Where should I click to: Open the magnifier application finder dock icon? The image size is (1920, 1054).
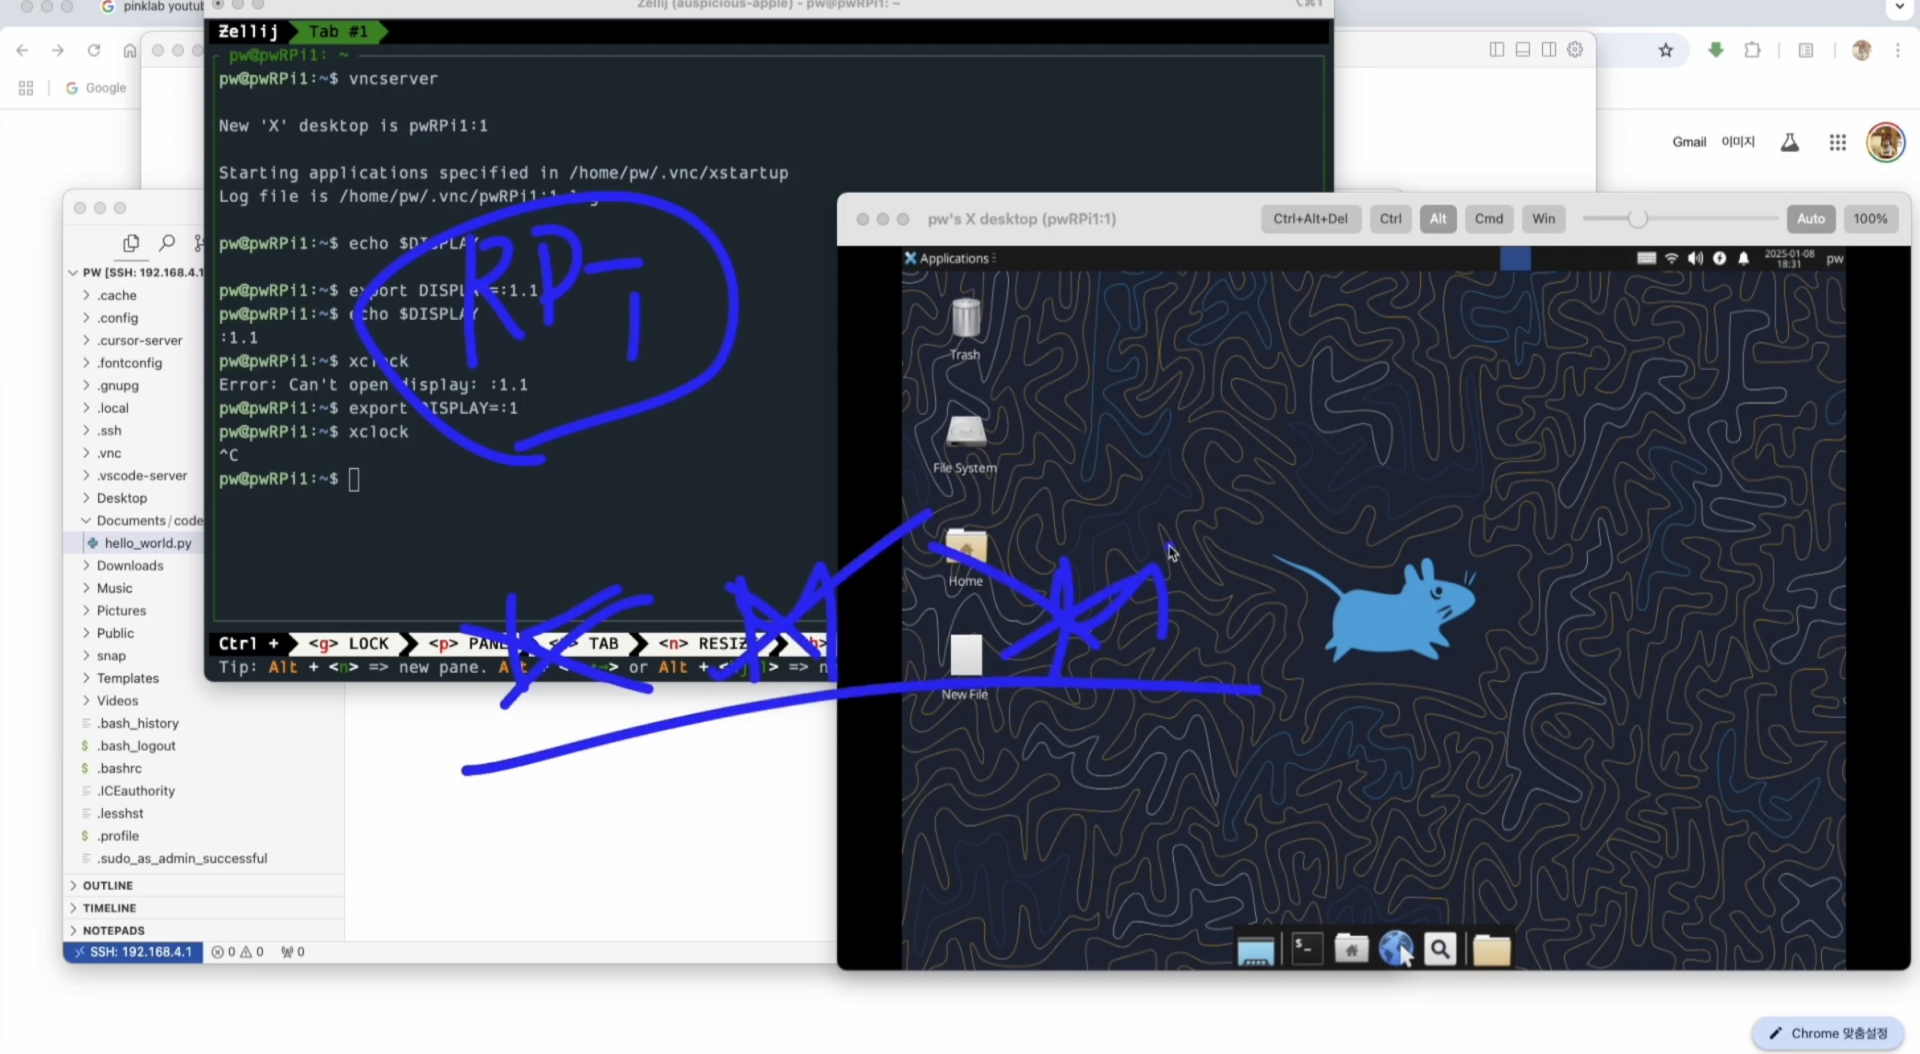1440,949
